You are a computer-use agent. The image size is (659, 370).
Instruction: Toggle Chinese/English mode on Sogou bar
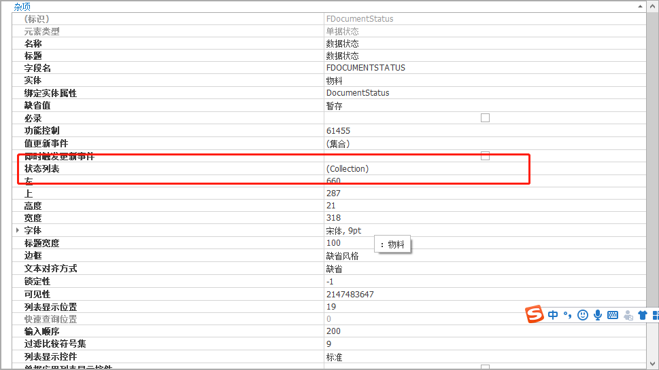click(x=553, y=315)
